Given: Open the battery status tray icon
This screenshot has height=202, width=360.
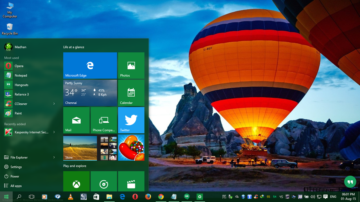Looking at the screenshot, I should pos(306,197).
